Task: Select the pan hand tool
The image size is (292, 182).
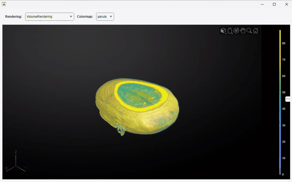Action: (243, 30)
